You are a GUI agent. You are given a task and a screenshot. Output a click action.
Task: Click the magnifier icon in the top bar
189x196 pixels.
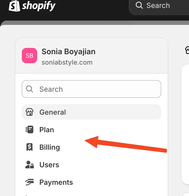(139, 5)
